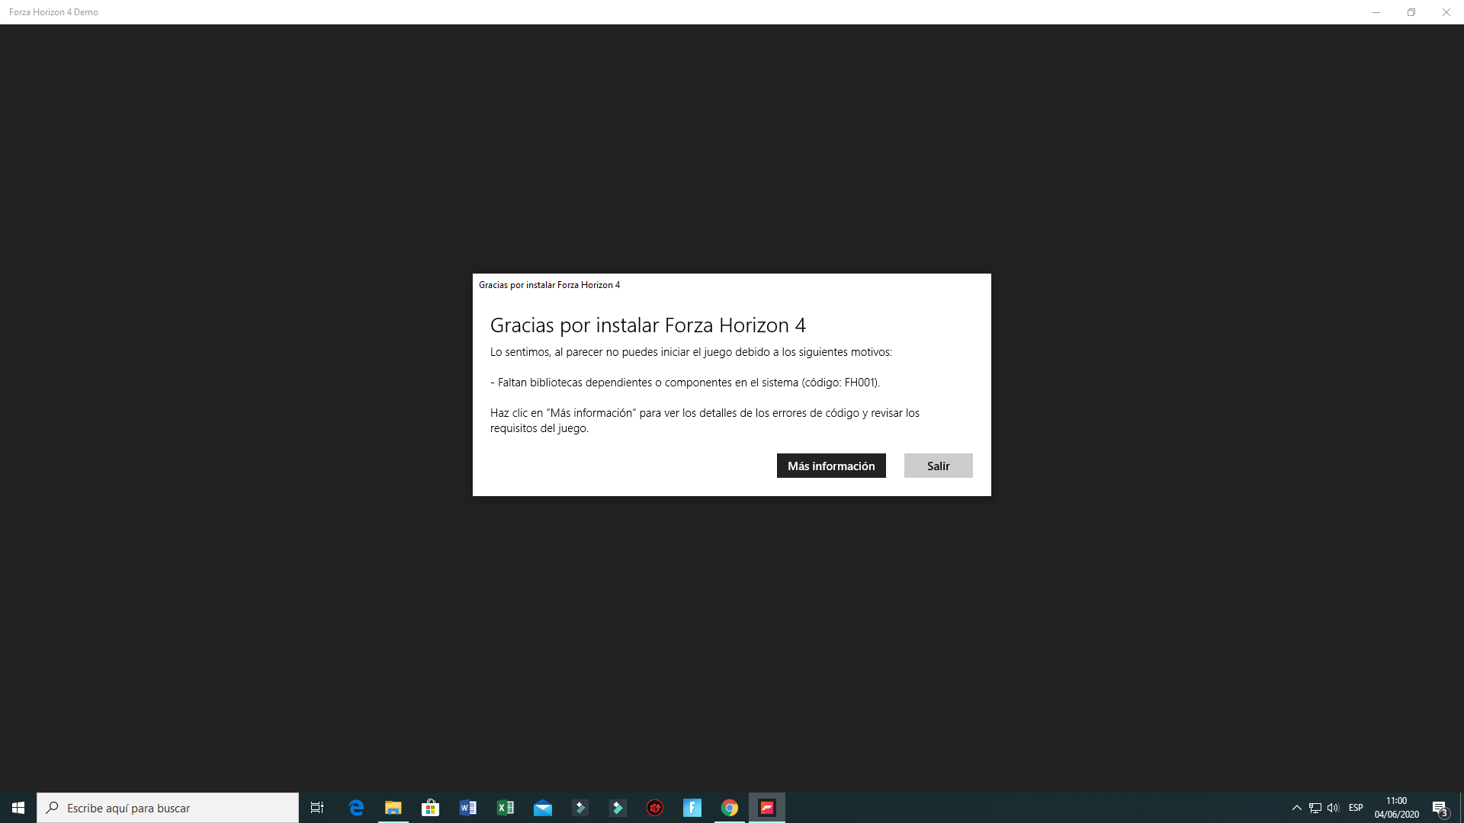
Task: Click the taskbar search box
Action: click(x=168, y=808)
